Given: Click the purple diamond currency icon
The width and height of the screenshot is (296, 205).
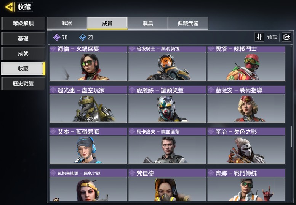Looking at the screenshot, I should [57, 38].
